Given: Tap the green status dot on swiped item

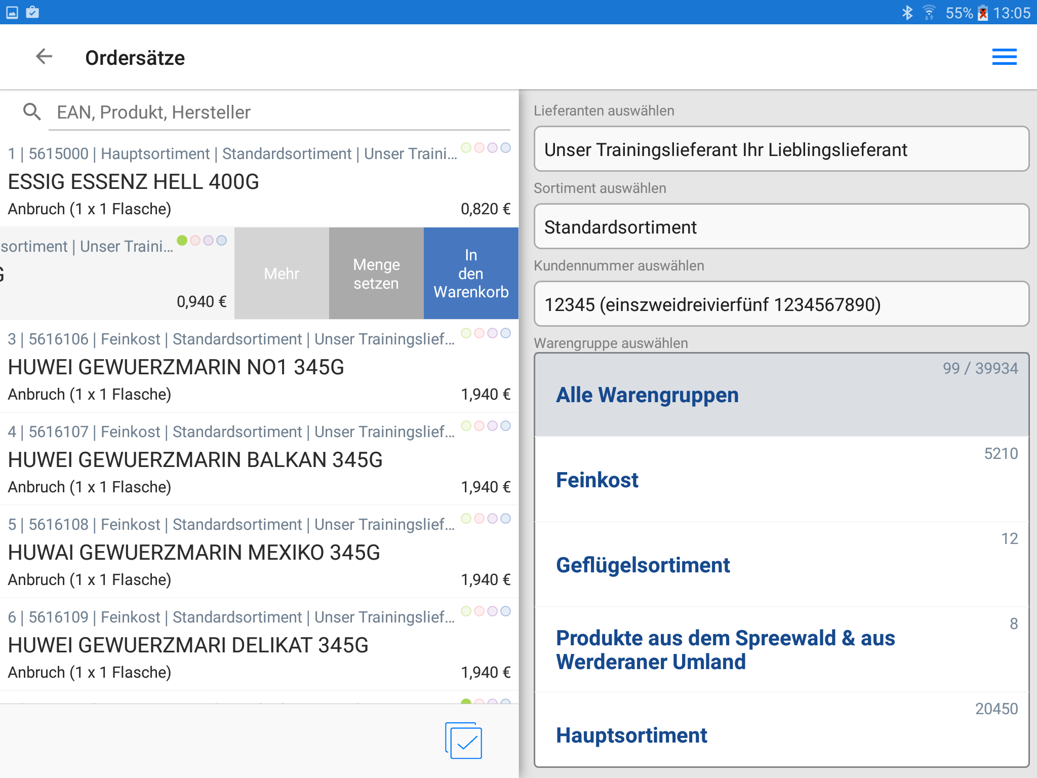Looking at the screenshot, I should pyautogui.click(x=182, y=240).
